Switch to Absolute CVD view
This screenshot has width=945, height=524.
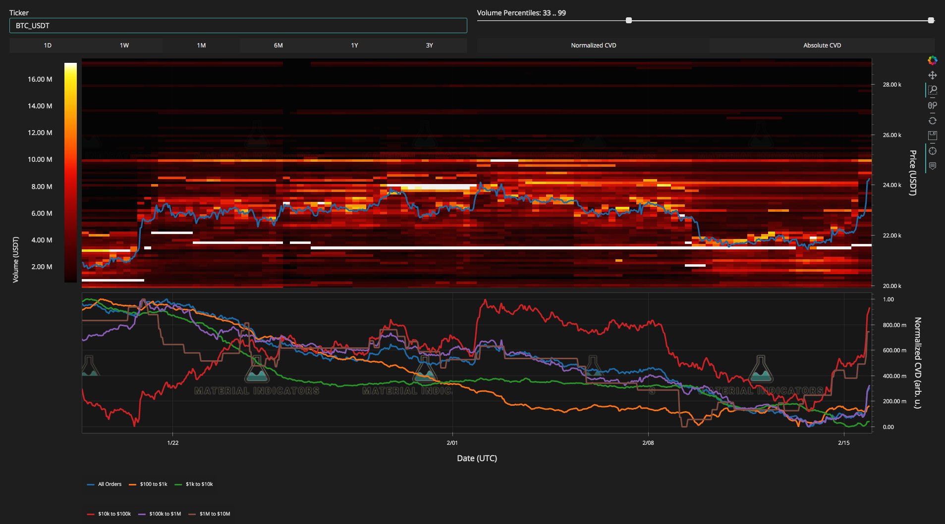tap(822, 45)
